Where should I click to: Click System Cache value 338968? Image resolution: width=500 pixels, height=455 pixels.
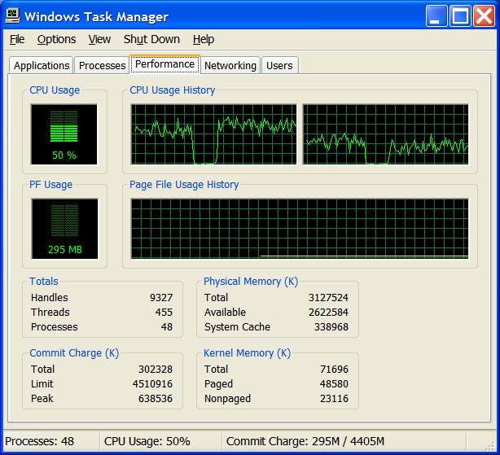pos(331,327)
